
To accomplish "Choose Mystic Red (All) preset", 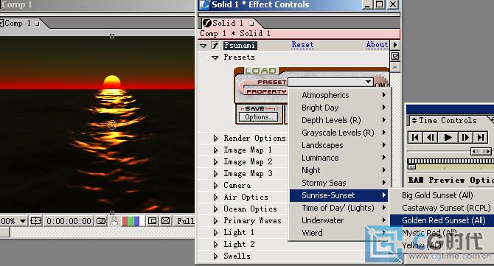I will click(x=442, y=233).
